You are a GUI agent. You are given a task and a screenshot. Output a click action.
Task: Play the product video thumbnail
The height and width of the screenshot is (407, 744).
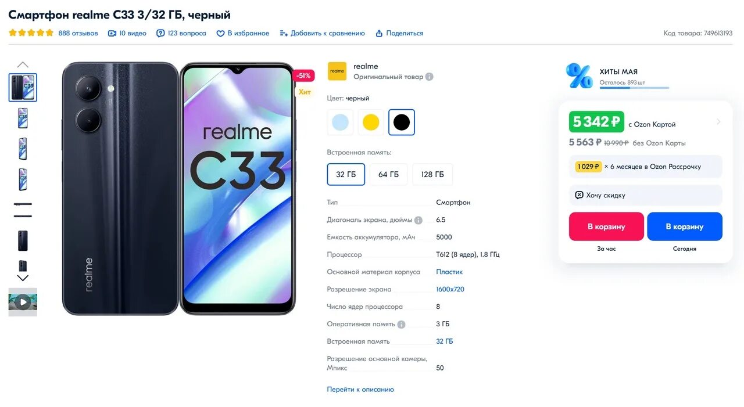[x=23, y=302]
